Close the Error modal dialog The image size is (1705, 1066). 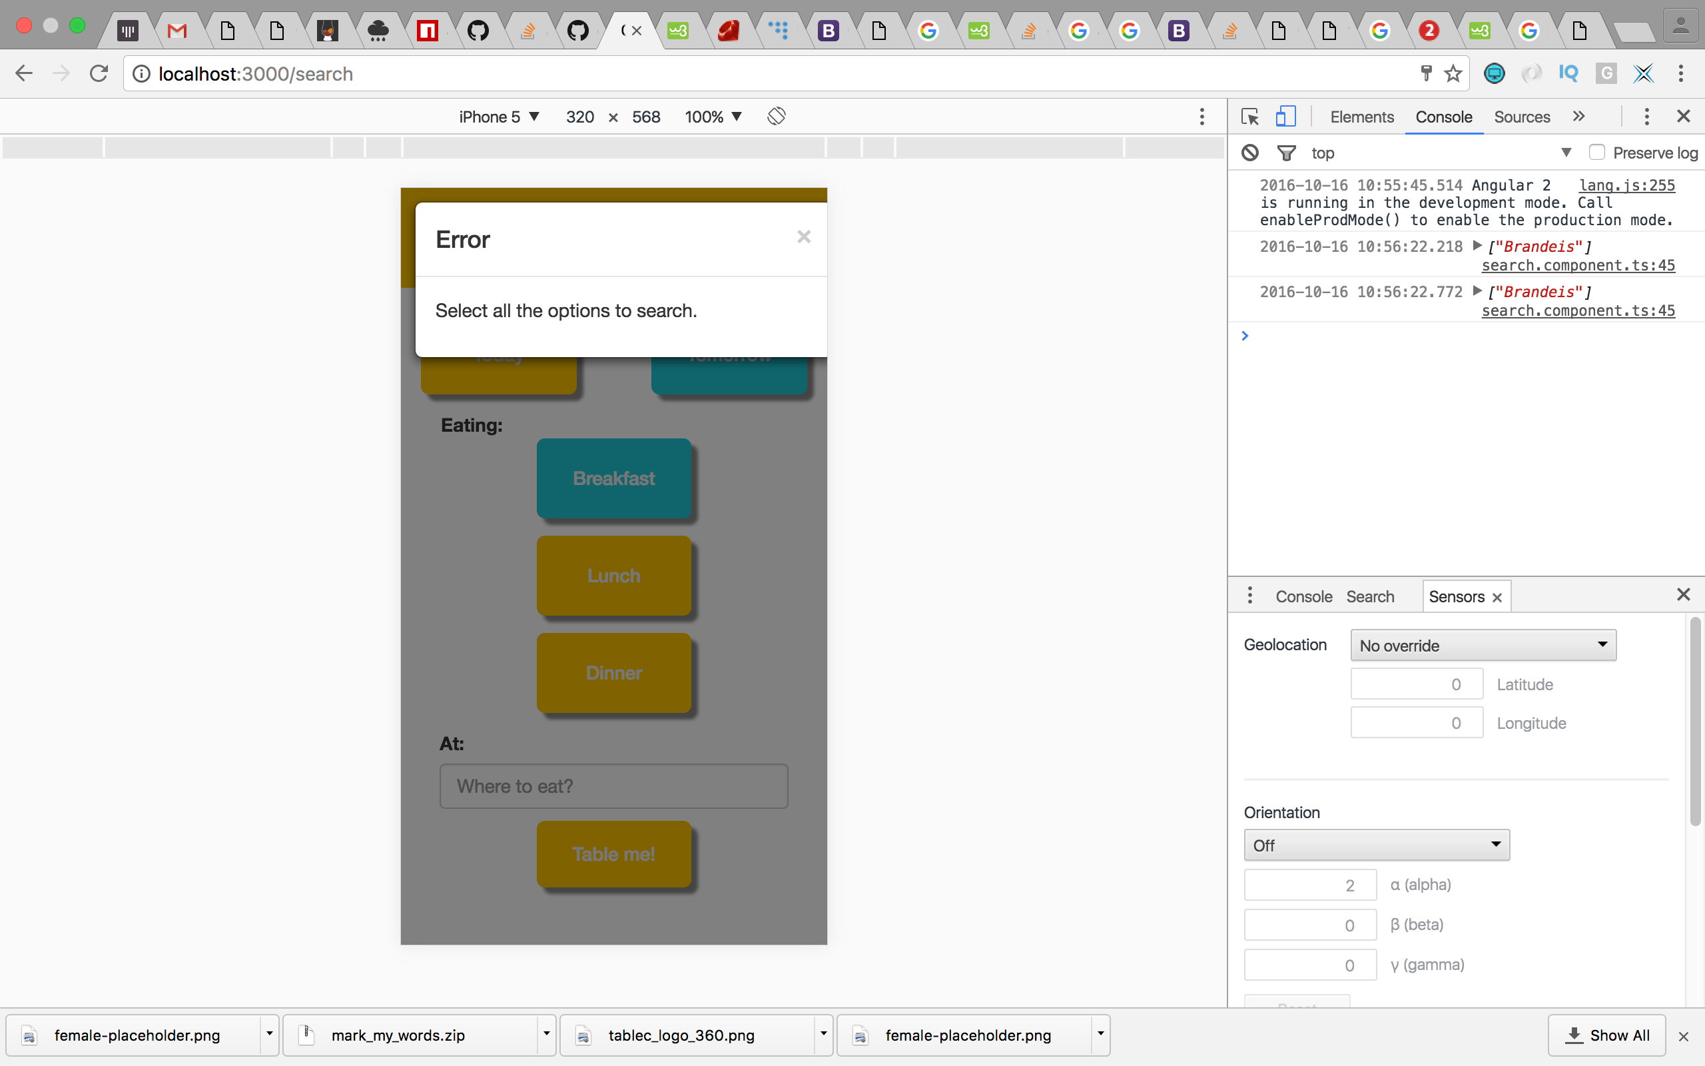click(803, 237)
